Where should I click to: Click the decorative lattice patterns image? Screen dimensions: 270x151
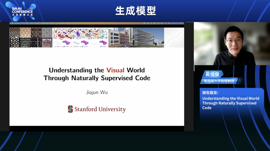[x=31, y=37]
